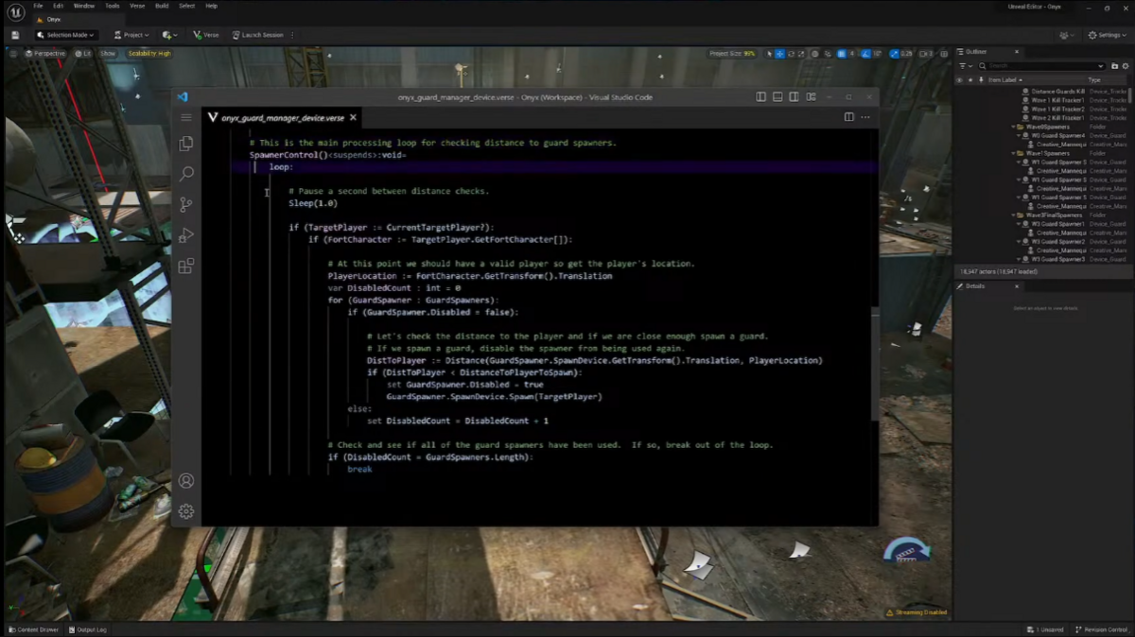Toggle rotation snapping in viewport
This screenshot has height=637, width=1135.
tap(866, 54)
